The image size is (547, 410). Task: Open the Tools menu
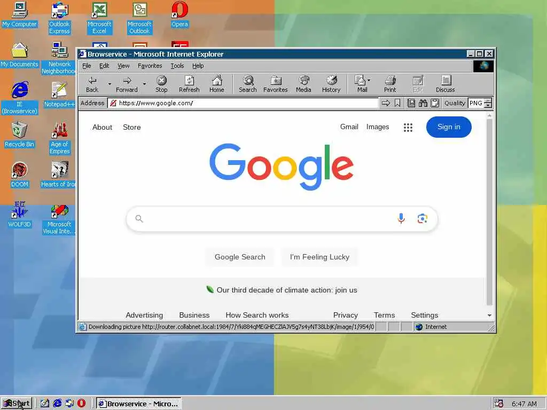point(177,66)
